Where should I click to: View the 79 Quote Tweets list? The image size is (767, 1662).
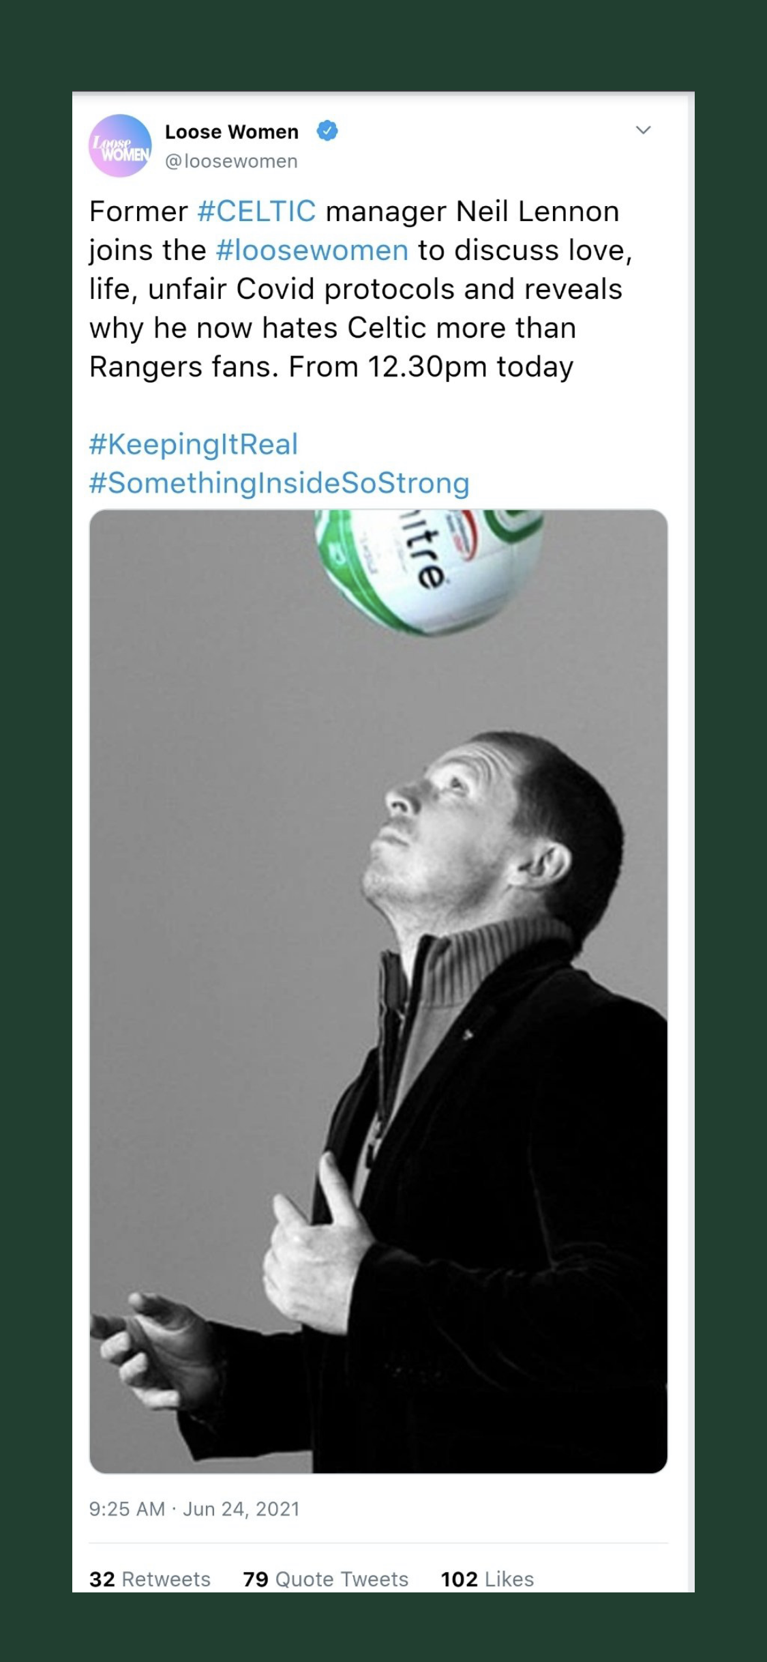click(326, 1579)
